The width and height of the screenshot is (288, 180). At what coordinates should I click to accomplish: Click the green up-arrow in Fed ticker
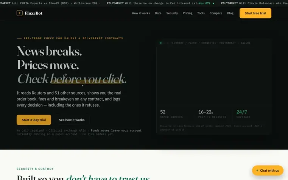coord(213,3)
